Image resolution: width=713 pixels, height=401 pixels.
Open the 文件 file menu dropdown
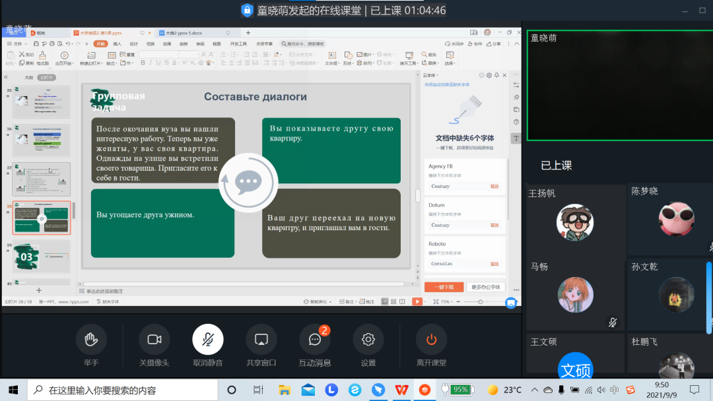[x=17, y=44]
